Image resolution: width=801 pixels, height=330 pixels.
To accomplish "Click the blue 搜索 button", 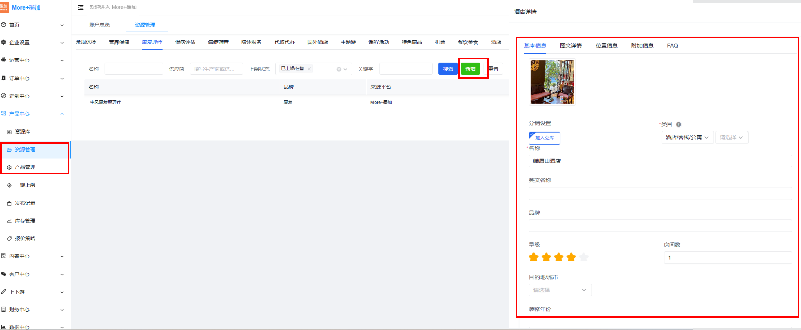I will click(448, 69).
